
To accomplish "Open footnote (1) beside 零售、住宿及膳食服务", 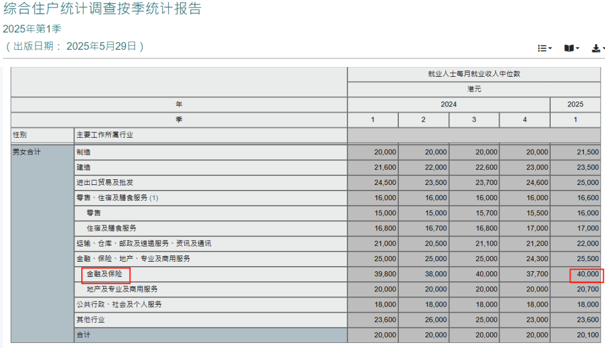I will pos(153,198).
